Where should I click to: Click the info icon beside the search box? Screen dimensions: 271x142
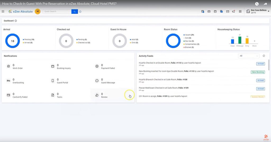click(80, 12)
